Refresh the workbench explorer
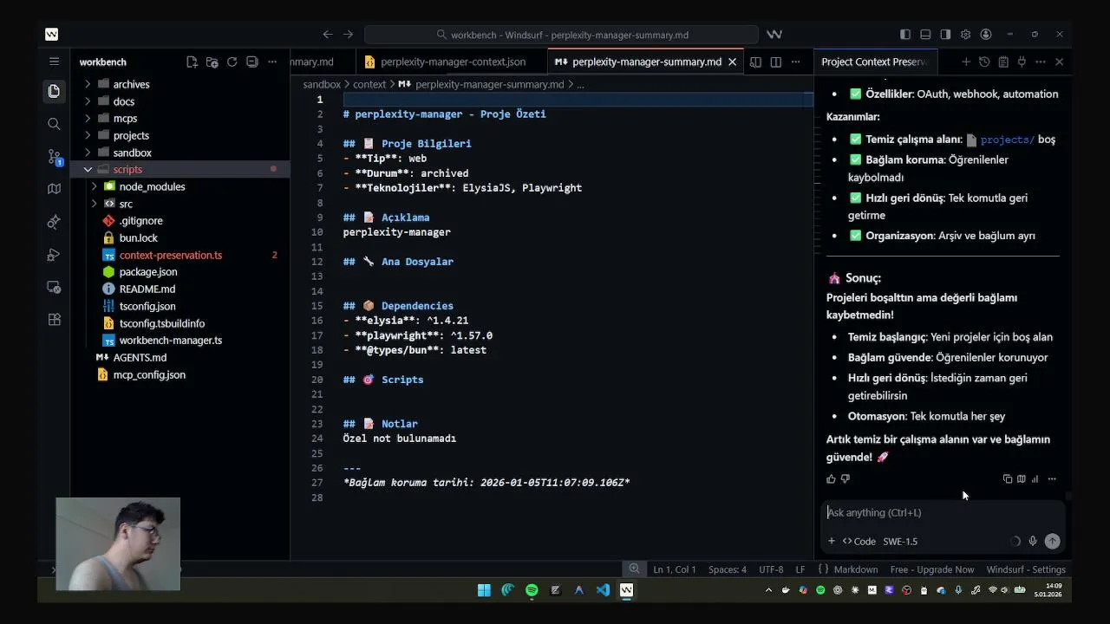The width and height of the screenshot is (1110, 624). (232, 62)
